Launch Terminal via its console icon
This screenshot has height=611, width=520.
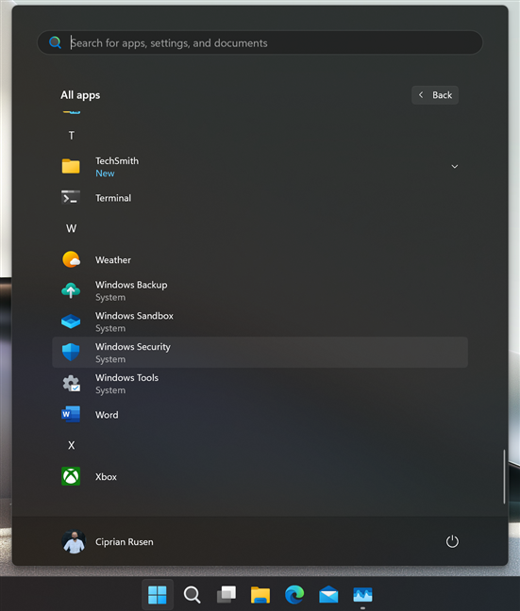point(71,198)
